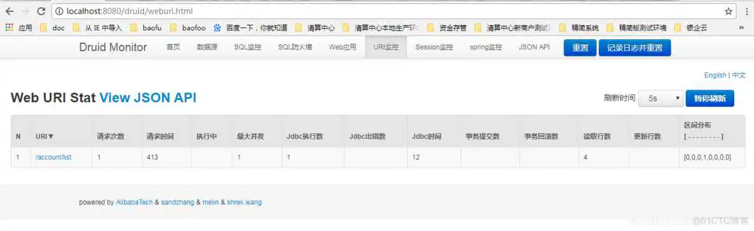
Task: Open the baofoo bookmark folder
Action: tap(187, 28)
